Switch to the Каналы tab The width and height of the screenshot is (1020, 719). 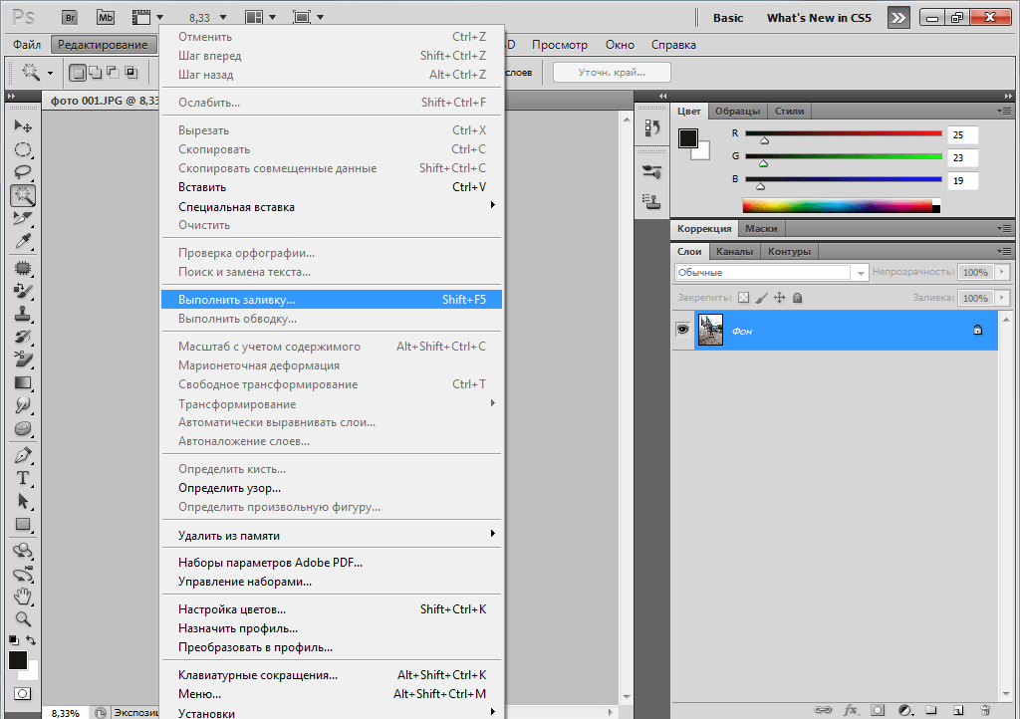(x=734, y=251)
